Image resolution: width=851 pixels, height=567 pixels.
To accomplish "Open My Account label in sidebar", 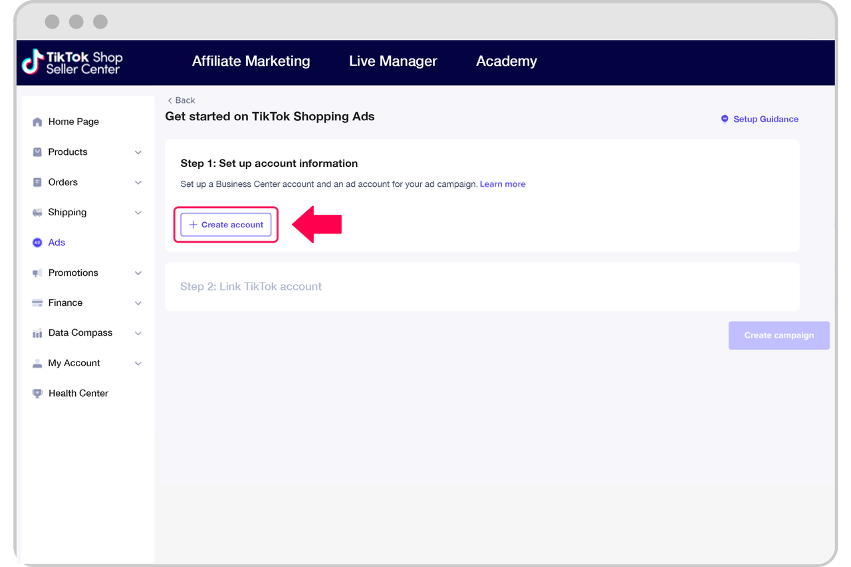I will pos(74,364).
